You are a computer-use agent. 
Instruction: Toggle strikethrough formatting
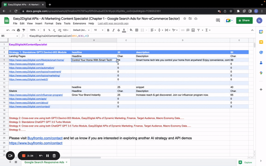(x=118, y=30)
